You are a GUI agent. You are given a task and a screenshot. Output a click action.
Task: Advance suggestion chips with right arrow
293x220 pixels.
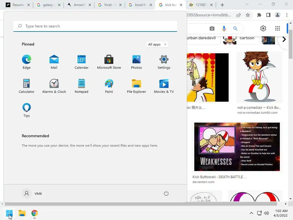(284, 39)
